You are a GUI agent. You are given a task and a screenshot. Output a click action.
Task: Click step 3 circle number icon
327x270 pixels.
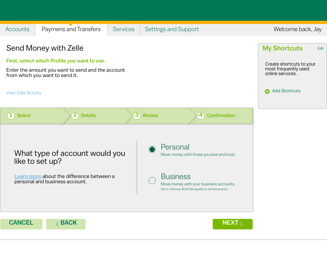coord(137,115)
